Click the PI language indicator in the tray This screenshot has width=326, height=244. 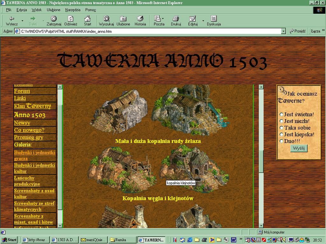tap(259, 240)
